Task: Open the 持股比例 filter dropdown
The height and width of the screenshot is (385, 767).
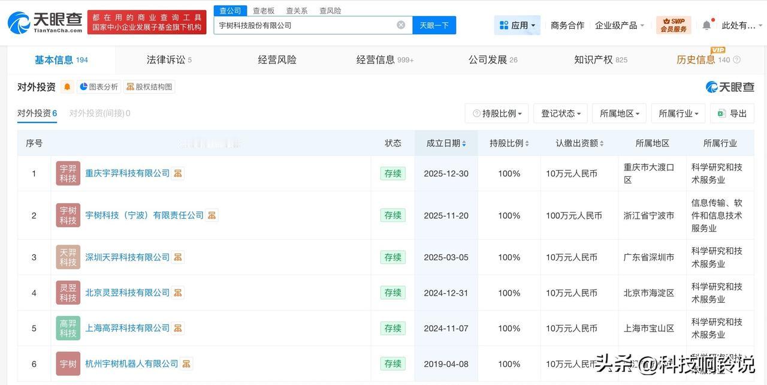Action: 497,113
